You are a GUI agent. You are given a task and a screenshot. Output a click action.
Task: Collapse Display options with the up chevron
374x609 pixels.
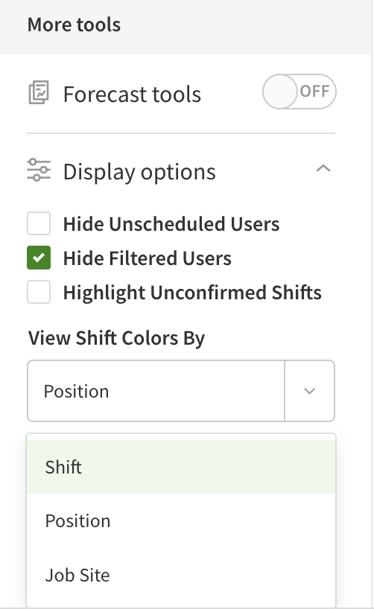tap(323, 168)
